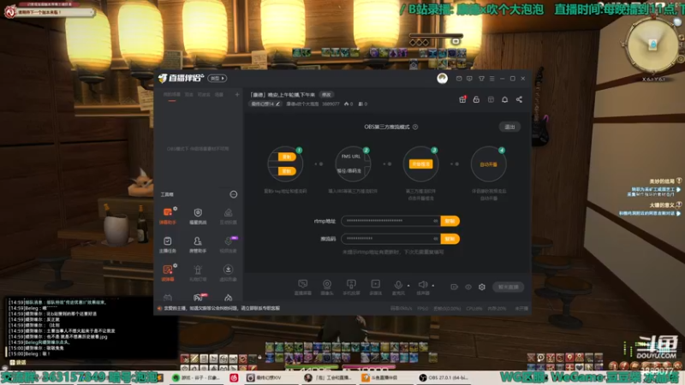The height and width of the screenshot is (385, 685).
Task: Click the upper orange button in step 1 circle
Action: point(287,157)
